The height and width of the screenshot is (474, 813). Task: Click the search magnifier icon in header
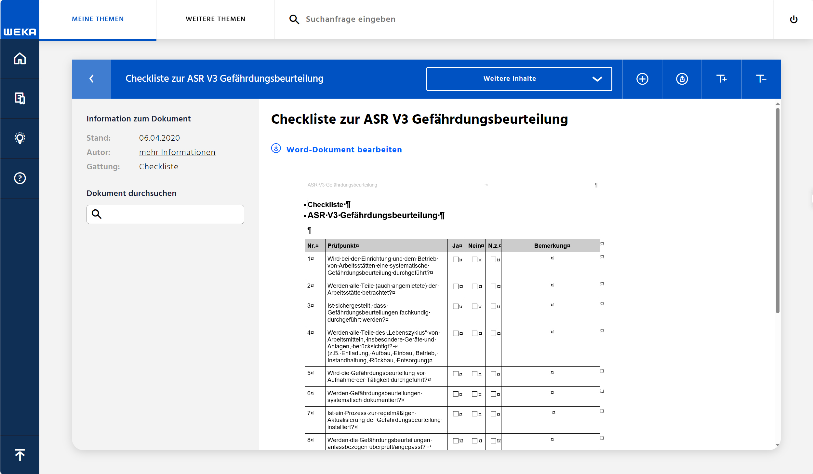[294, 19]
